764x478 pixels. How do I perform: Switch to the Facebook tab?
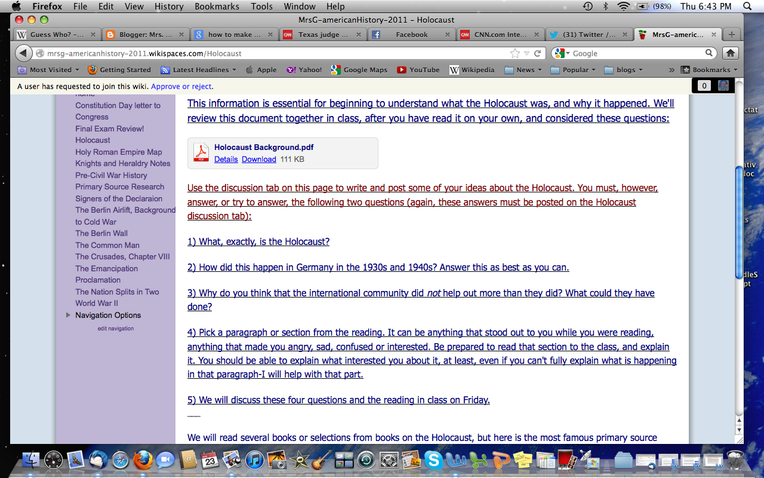412,34
